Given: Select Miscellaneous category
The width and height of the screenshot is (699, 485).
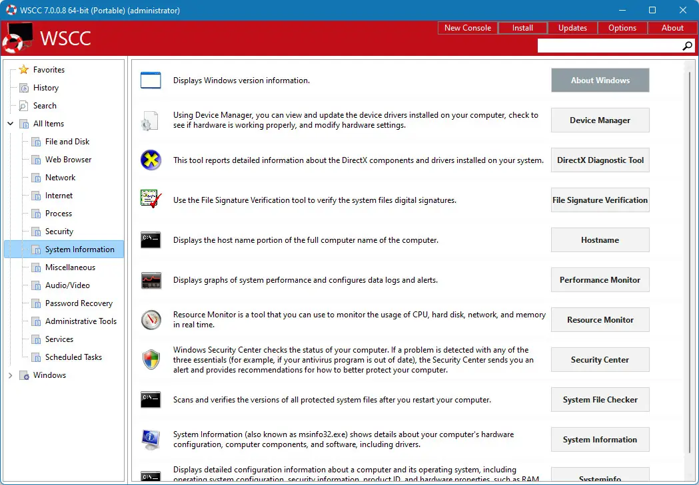Looking at the screenshot, I should tap(70, 267).
